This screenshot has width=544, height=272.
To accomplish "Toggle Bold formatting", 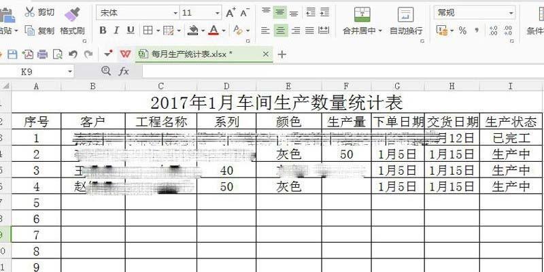I will pyautogui.click(x=103, y=31).
